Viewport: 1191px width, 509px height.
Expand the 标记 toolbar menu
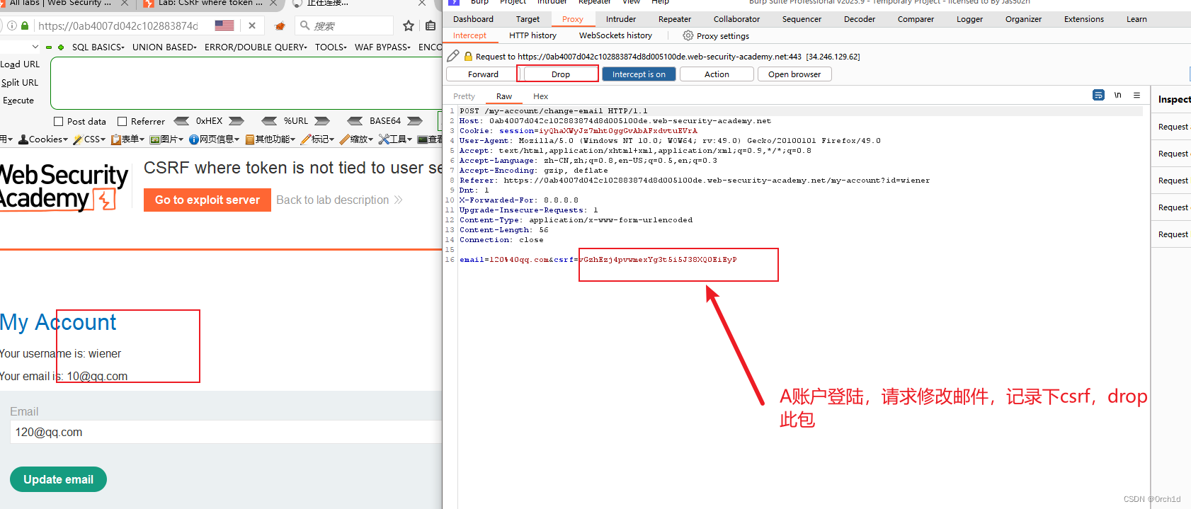(x=318, y=139)
